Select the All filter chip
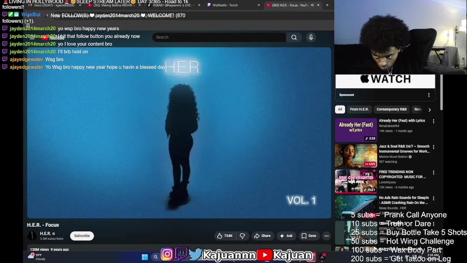The height and width of the screenshot is (263, 467). (x=340, y=109)
